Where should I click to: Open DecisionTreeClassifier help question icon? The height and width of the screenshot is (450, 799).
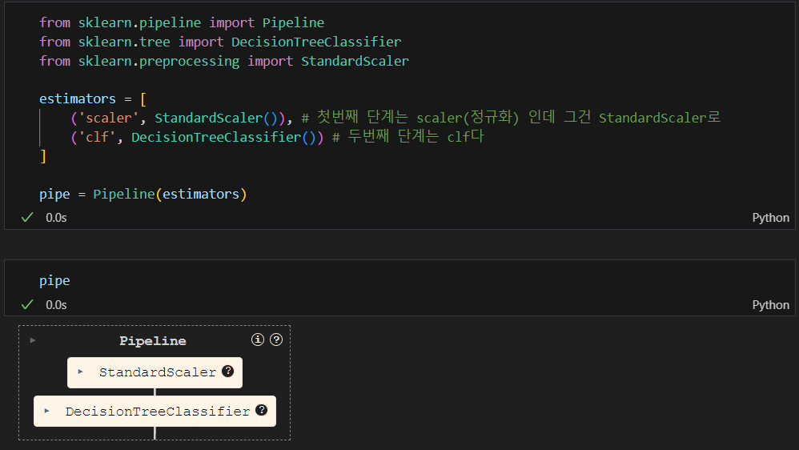262,410
